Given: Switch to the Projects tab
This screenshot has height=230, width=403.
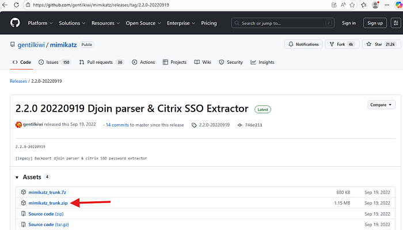Looking at the screenshot, I should 174,62.
